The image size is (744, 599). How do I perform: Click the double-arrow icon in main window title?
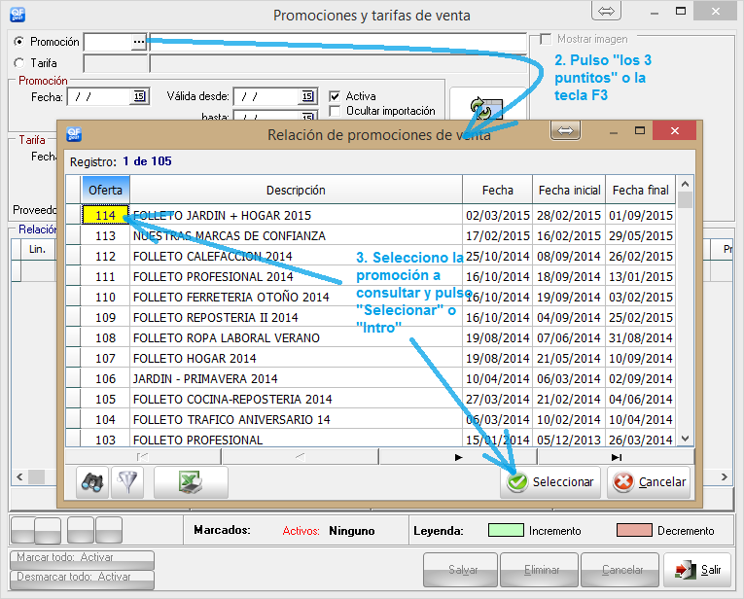tap(607, 11)
